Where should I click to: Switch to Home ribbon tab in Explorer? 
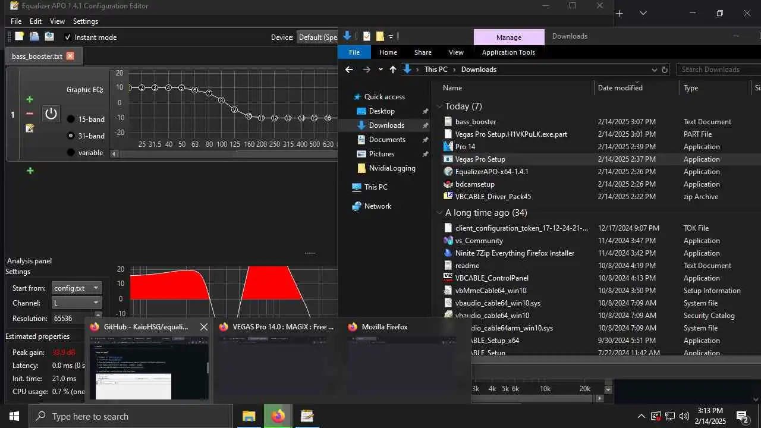click(x=388, y=52)
